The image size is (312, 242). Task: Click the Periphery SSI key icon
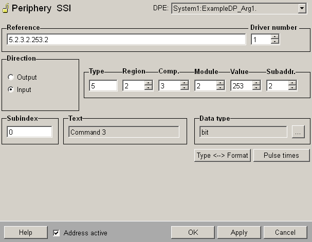tap(6, 9)
